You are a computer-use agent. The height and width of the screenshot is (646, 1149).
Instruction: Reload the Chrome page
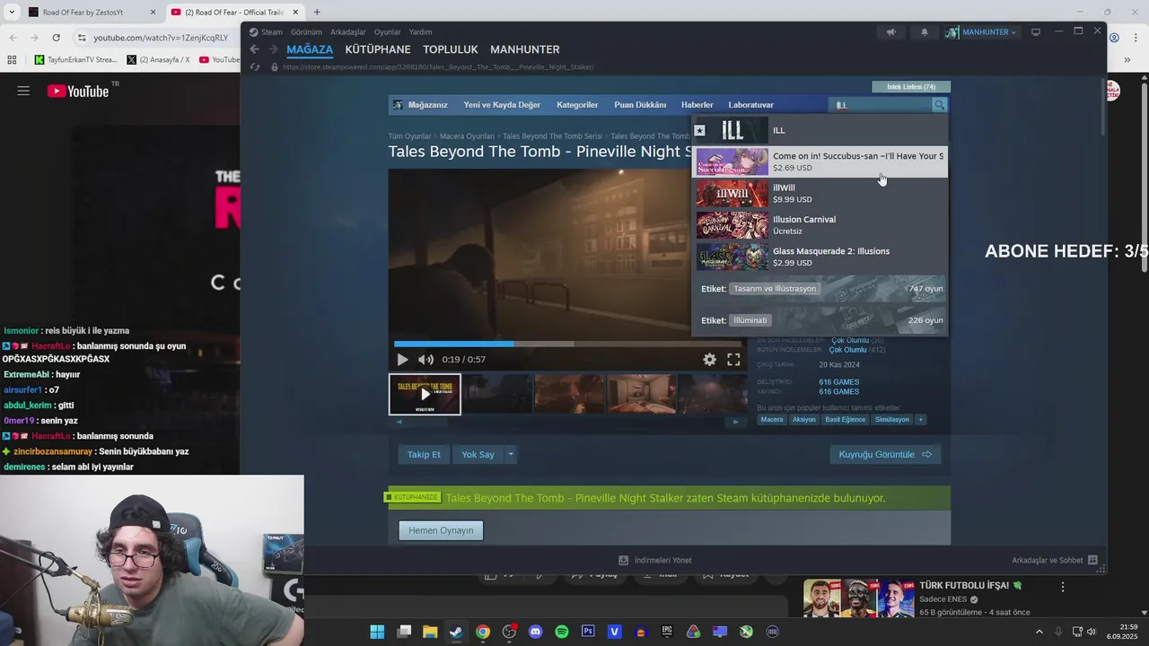tap(56, 38)
